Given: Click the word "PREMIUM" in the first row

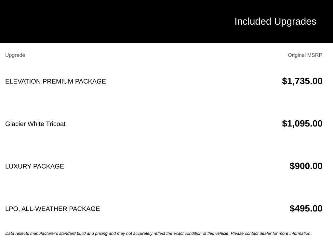Looking at the screenshot, I should coord(58,81).
